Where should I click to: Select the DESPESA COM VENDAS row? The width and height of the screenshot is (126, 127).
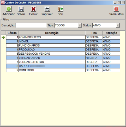pyautogui.click(x=52, y=54)
